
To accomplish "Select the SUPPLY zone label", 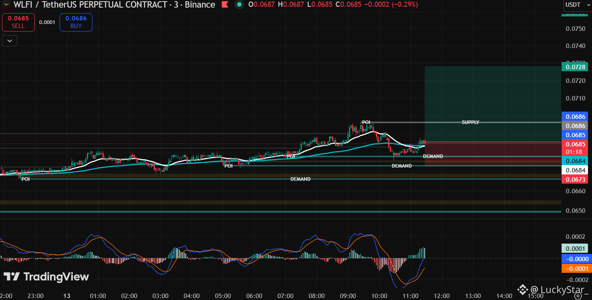I will (470, 122).
